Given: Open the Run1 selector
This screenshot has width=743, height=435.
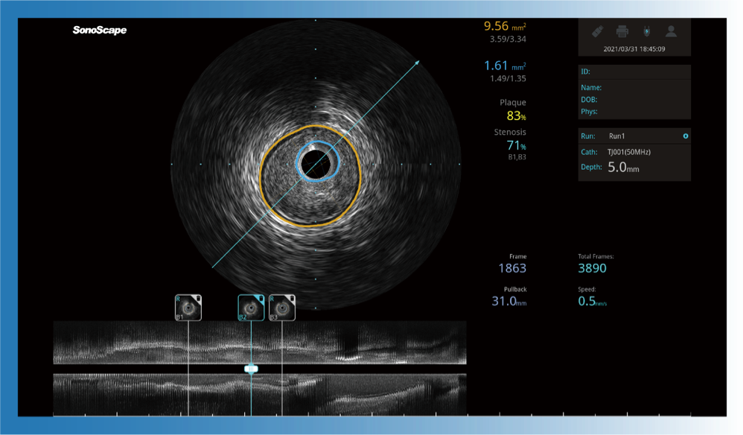Looking at the screenshot, I should coord(617,136).
